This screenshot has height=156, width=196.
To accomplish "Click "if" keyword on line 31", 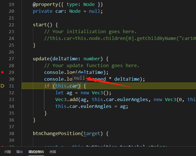I will (x=47, y=86).
